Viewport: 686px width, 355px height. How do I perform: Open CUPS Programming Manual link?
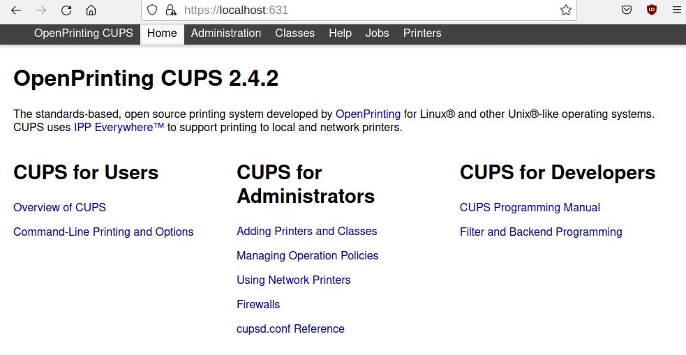tap(530, 207)
